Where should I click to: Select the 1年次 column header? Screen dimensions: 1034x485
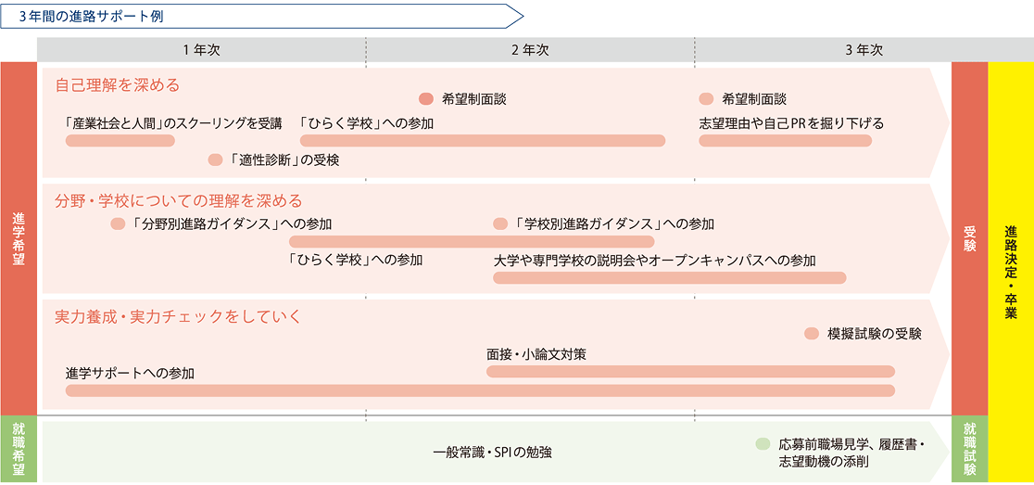[x=202, y=49]
